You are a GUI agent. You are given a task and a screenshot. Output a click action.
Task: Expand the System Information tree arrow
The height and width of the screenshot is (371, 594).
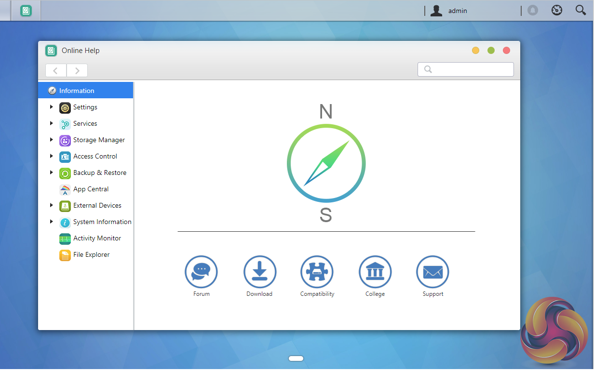point(52,222)
